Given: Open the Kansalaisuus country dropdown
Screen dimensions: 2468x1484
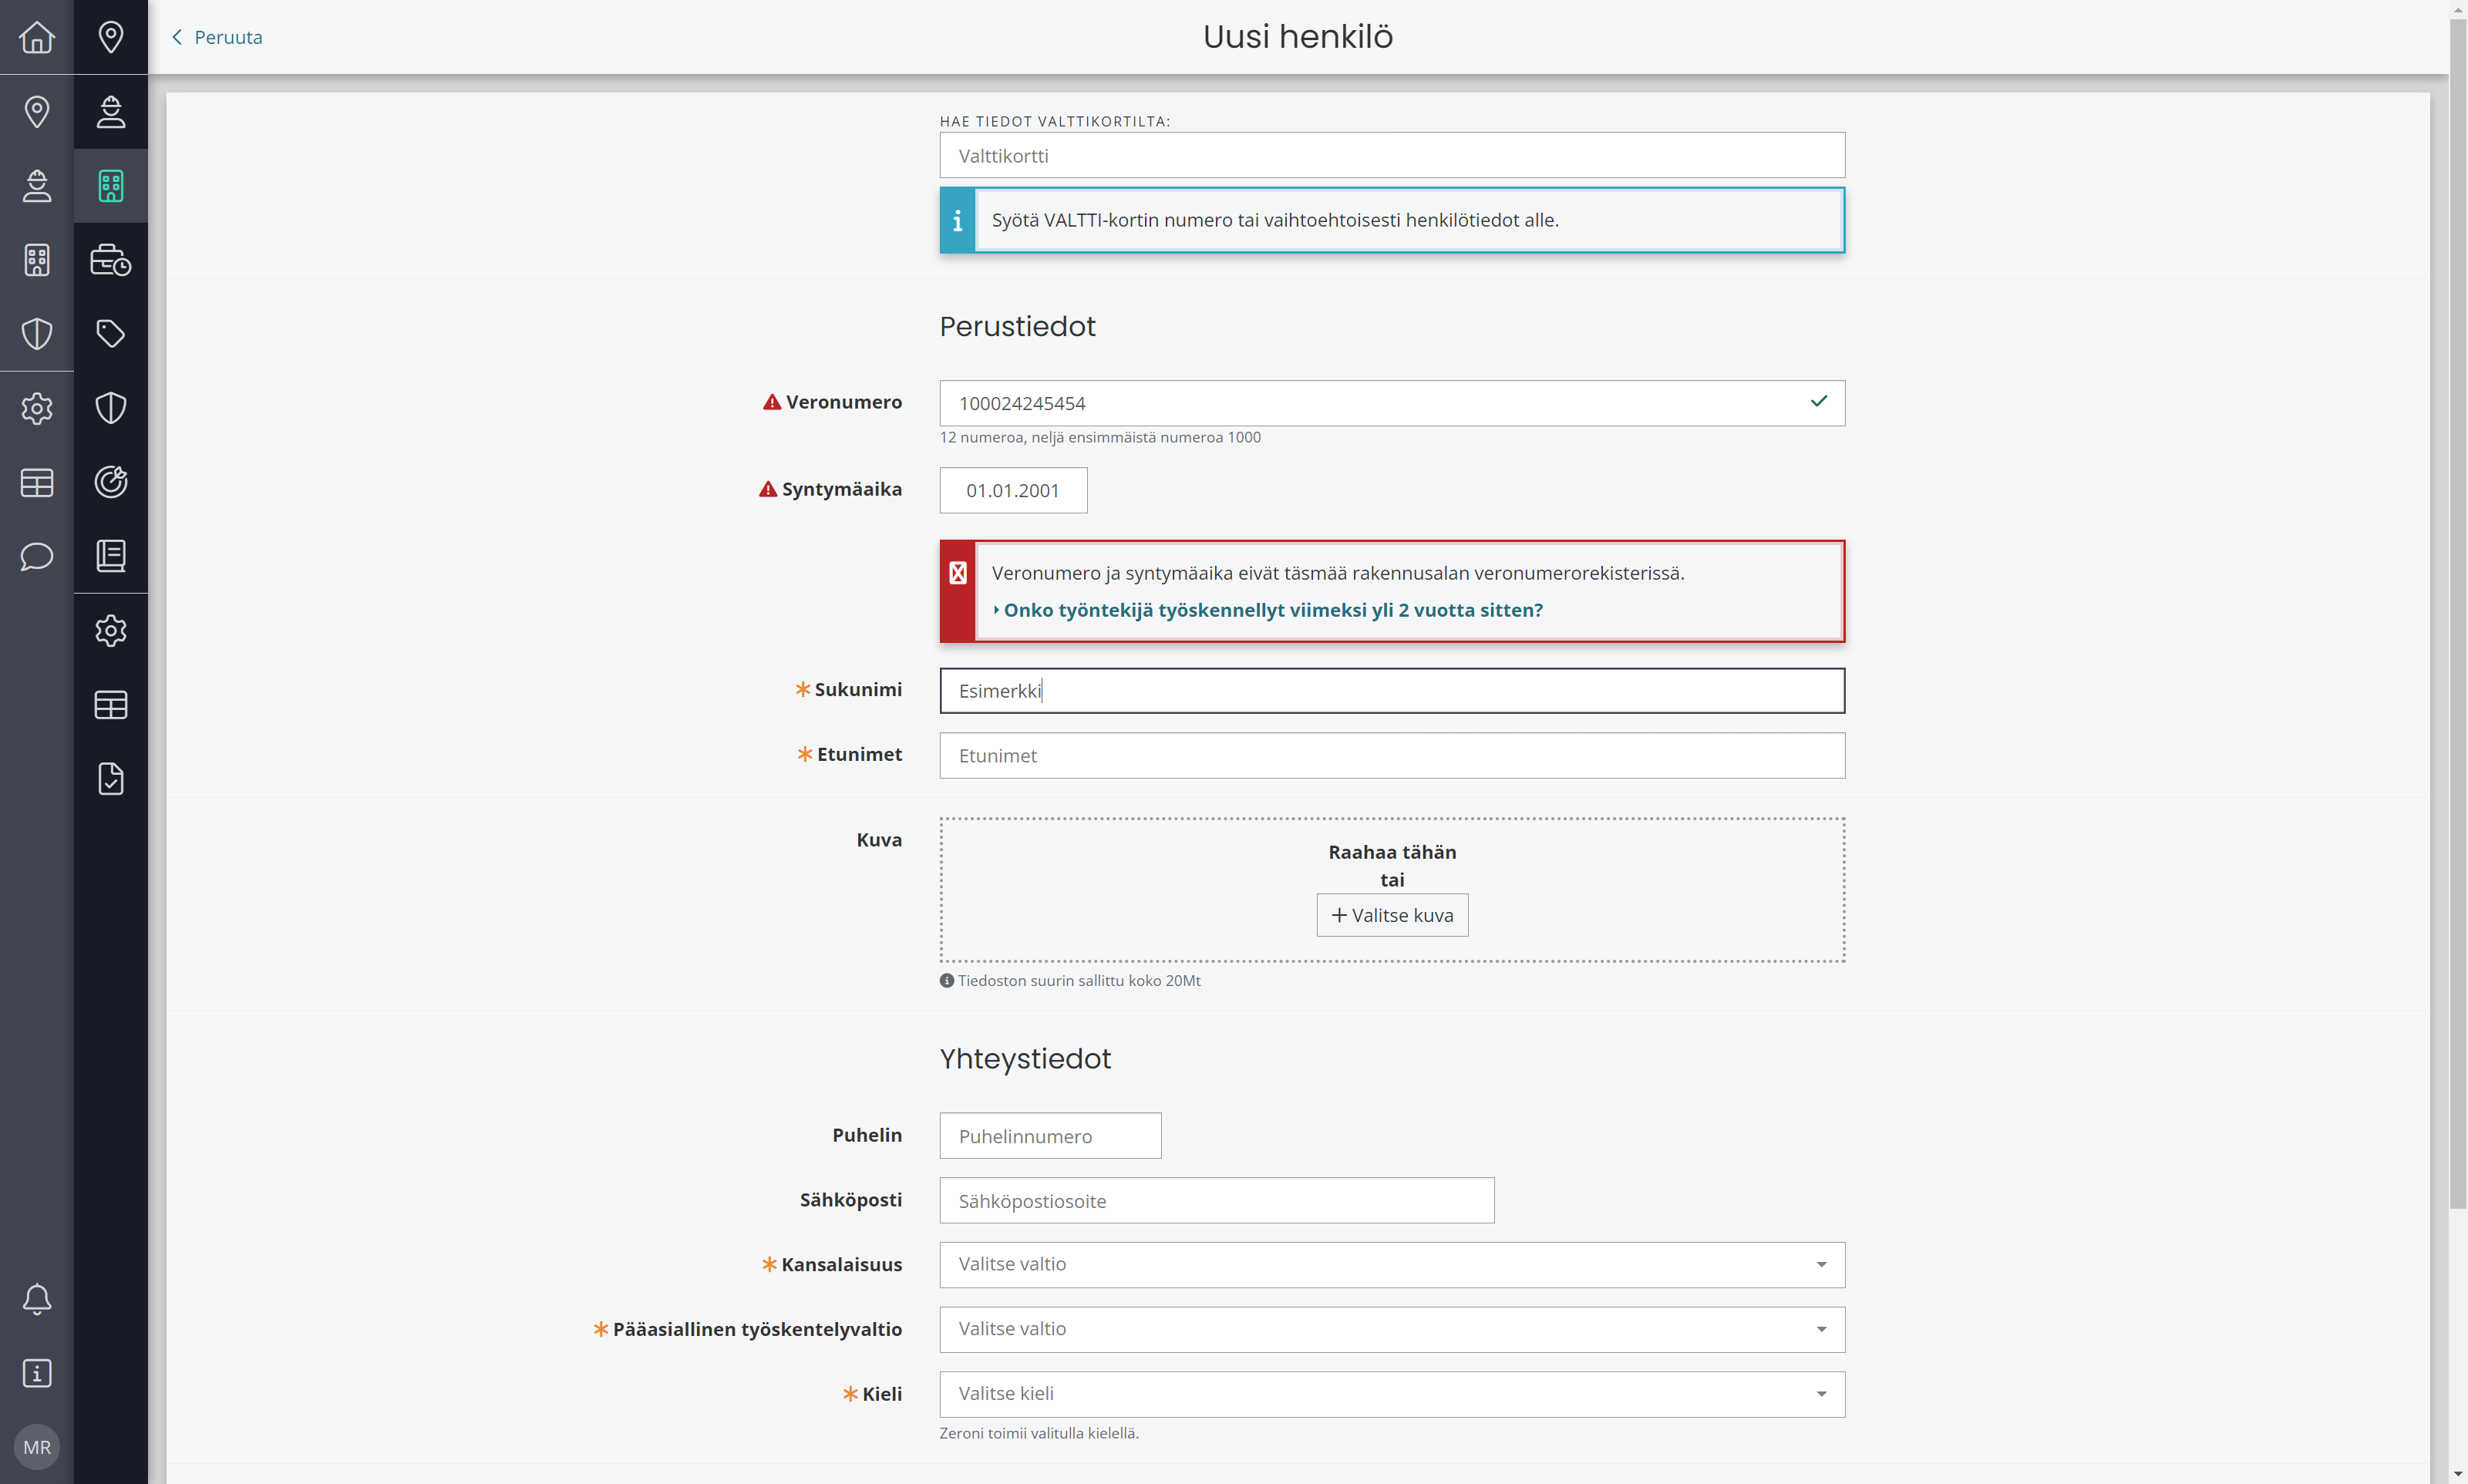Looking at the screenshot, I should tap(1392, 1265).
